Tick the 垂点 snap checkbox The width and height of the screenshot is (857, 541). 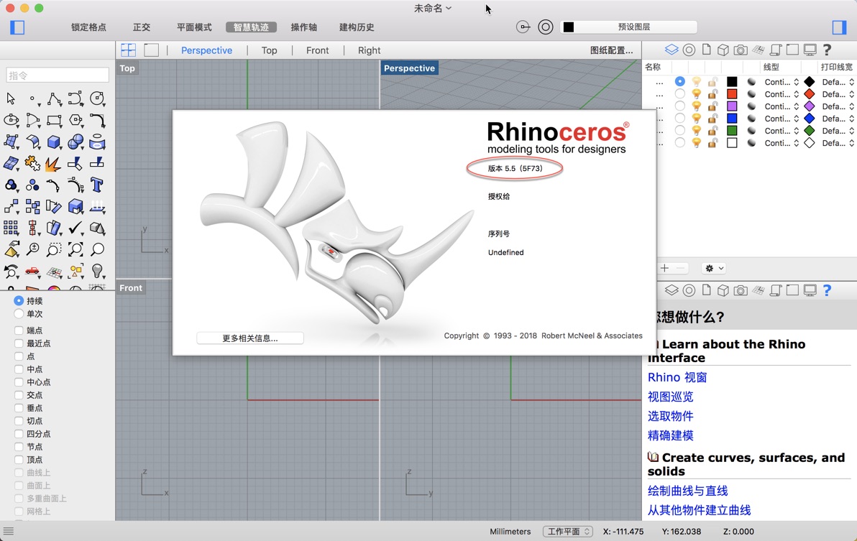coord(19,408)
